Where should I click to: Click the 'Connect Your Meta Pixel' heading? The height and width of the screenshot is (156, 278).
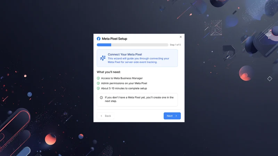125,54
